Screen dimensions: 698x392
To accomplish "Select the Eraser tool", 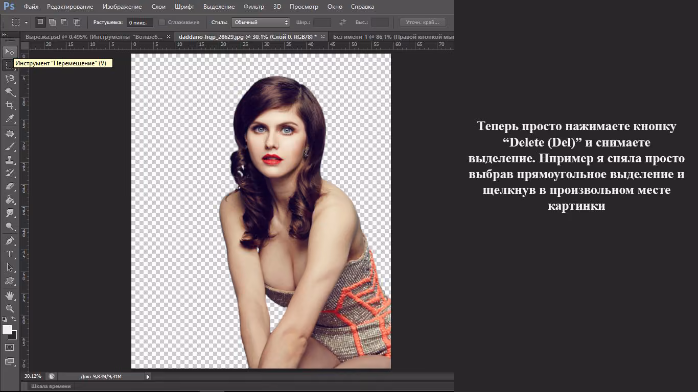I will click(10, 186).
